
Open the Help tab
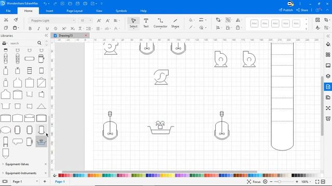pyautogui.click(x=143, y=11)
